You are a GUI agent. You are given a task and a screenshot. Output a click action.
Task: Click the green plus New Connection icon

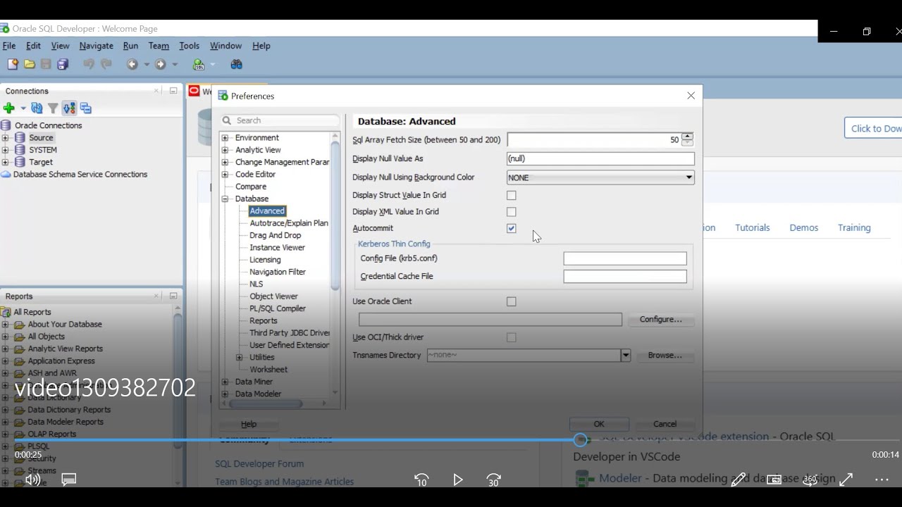coord(9,108)
